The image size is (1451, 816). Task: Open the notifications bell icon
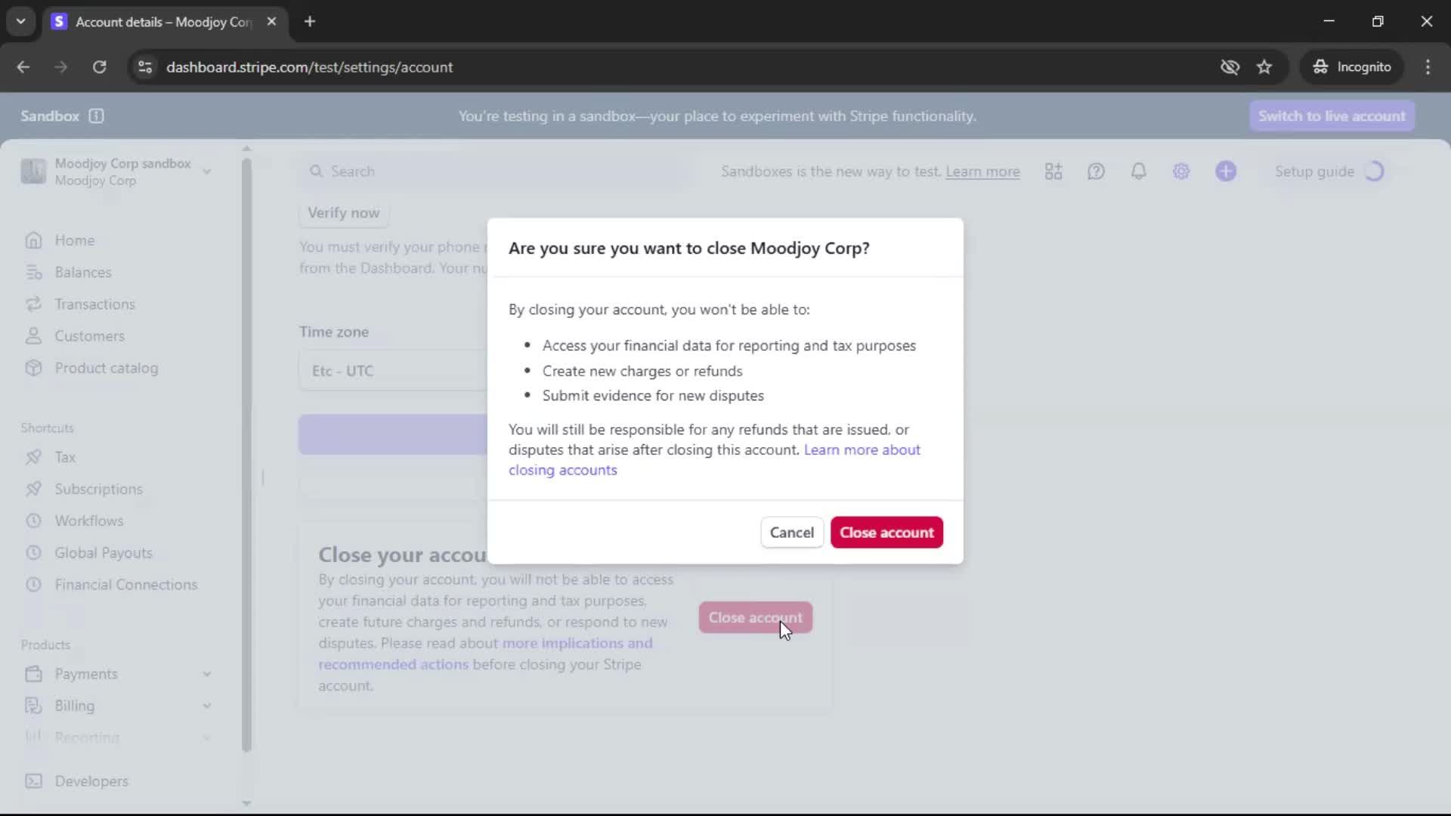[x=1138, y=172]
